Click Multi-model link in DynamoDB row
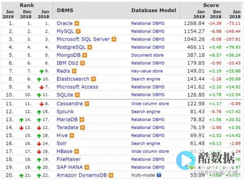Screen dimensions: 244x179 (x=143, y=175)
